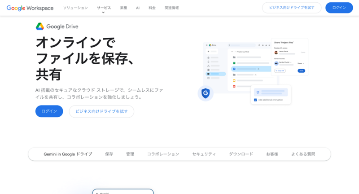Open the 関連情報 menu item

point(172,8)
